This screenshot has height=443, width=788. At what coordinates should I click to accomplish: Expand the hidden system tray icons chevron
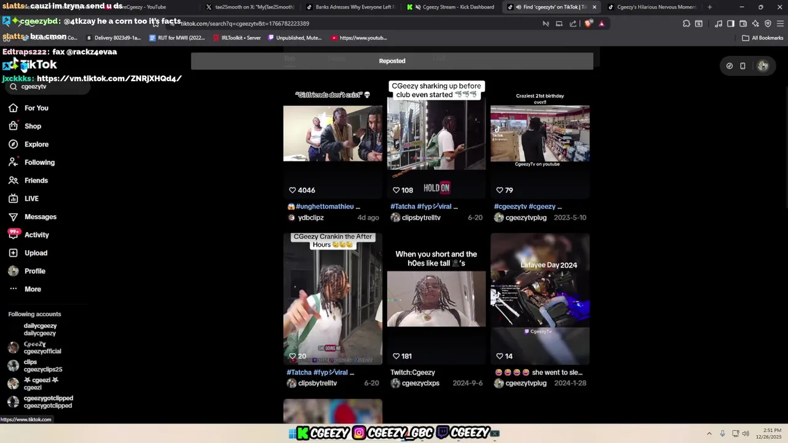(709, 434)
